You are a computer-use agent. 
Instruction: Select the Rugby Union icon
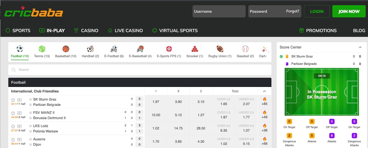tap(220, 49)
